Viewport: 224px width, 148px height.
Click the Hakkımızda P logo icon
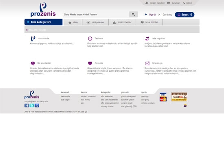(33, 39)
